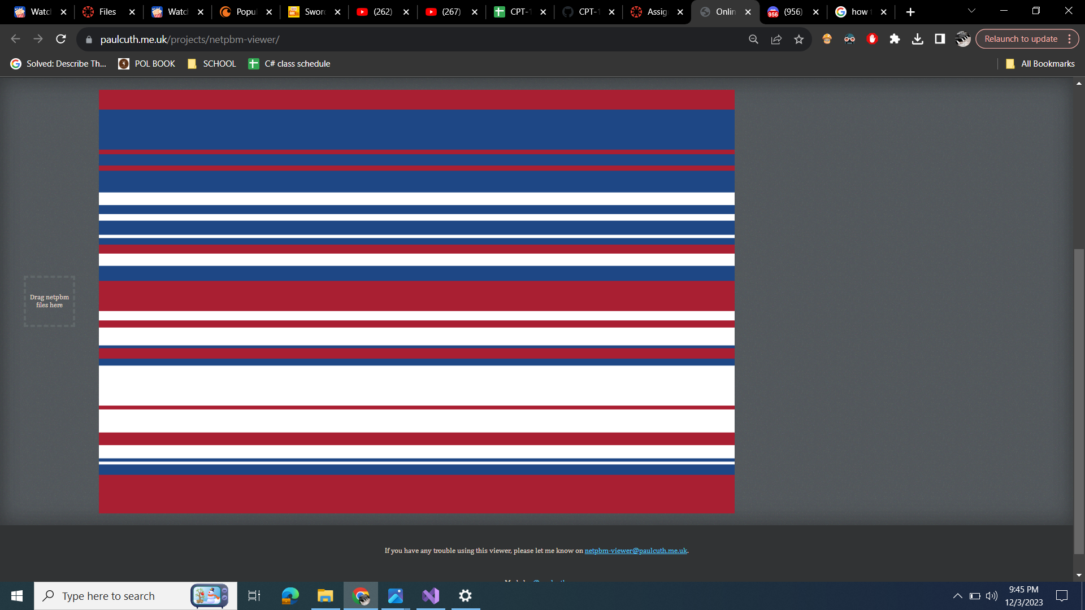Image resolution: width=1085 pixels, height=610 pixels.
Task: Click the 'Type here to search' box
Action: pyautogui.click(x=136, y=596)
